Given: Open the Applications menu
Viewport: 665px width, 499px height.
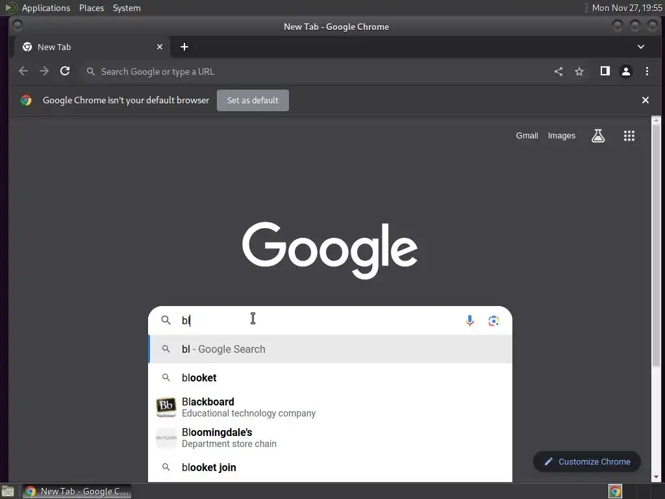Looking at the screenshot, I should coord(46,8).
